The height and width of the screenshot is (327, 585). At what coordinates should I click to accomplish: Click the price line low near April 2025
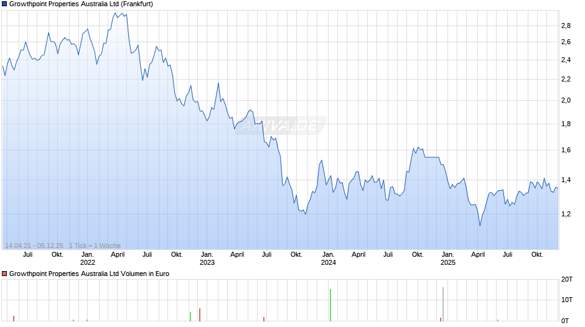(480, 226)
